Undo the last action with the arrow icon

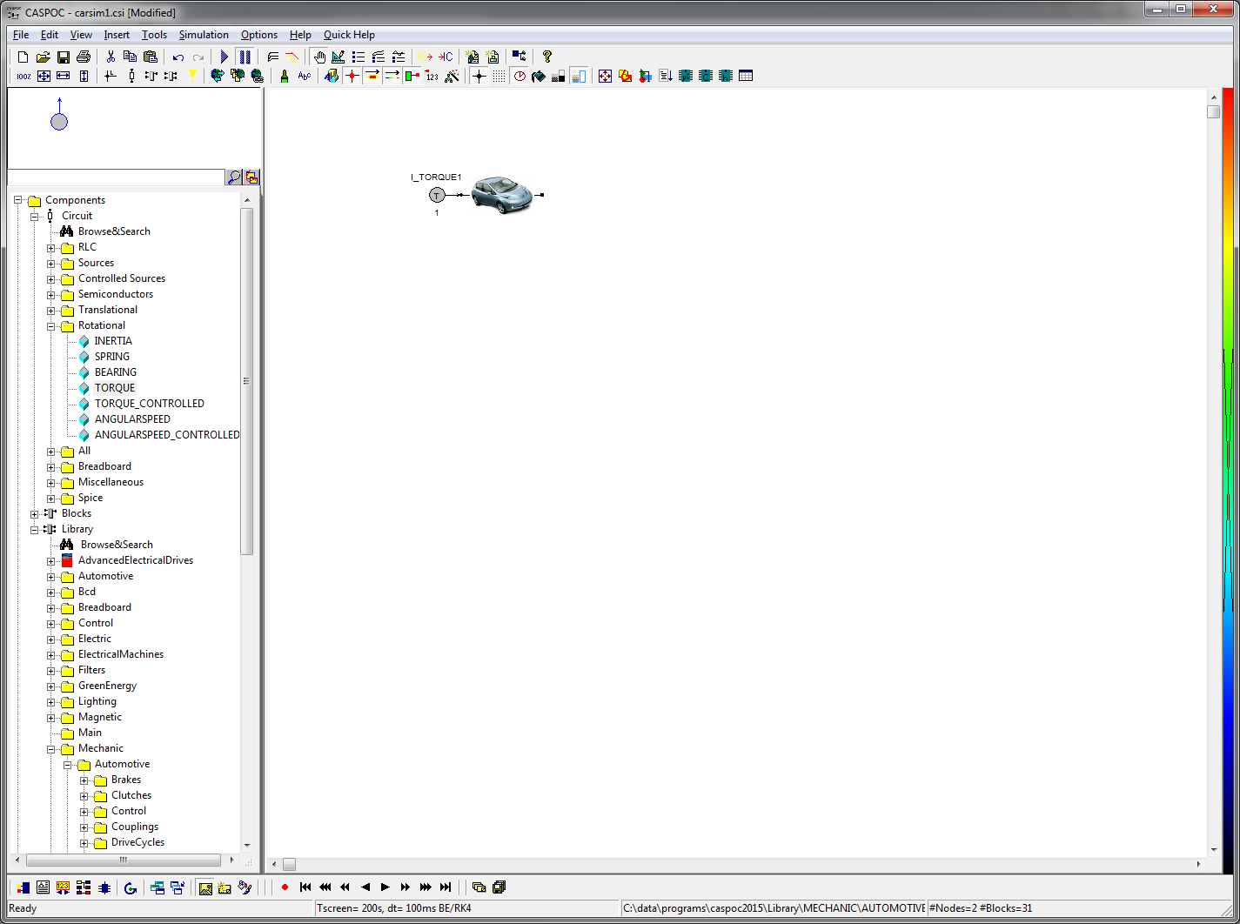(178, 57)
